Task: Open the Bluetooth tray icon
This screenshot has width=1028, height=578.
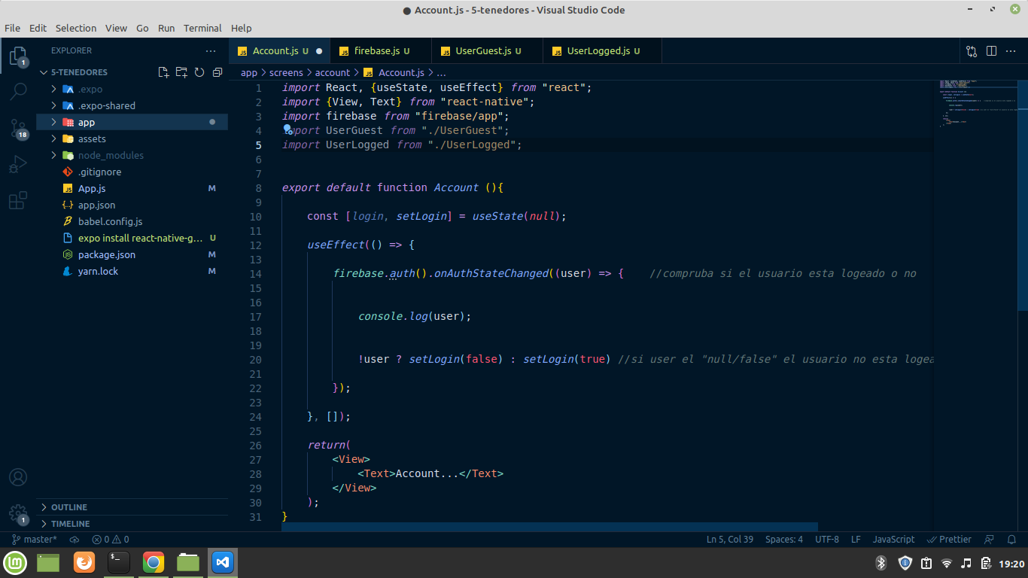Action: (x=881, y=563)
